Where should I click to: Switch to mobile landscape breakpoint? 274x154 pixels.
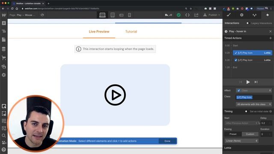click(122, 15)
